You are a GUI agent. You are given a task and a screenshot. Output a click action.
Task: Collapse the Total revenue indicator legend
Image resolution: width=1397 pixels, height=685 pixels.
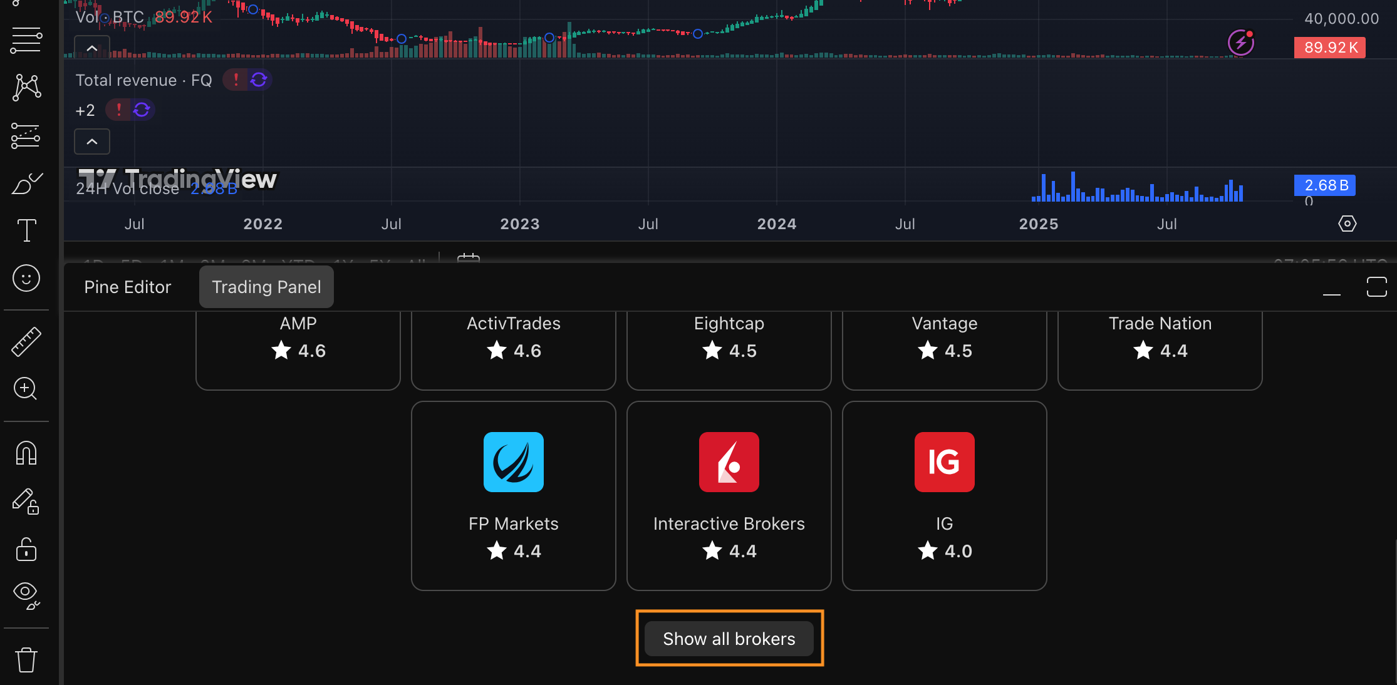point(92,142)
